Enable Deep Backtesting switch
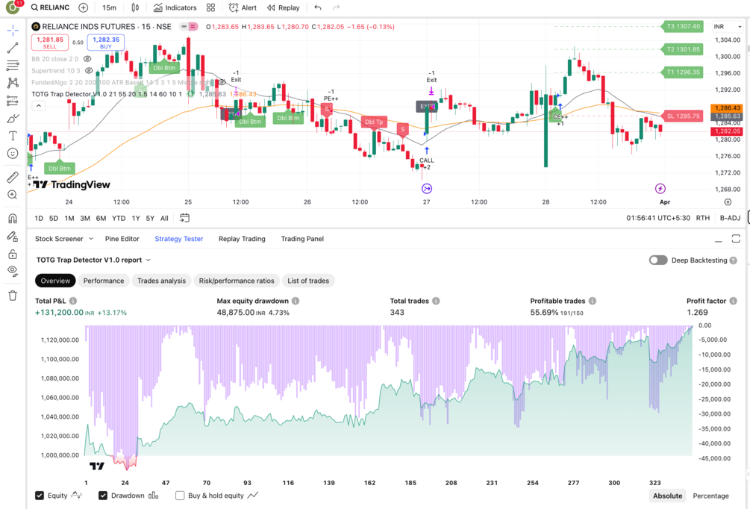The image size is (750, 509). 658,260
